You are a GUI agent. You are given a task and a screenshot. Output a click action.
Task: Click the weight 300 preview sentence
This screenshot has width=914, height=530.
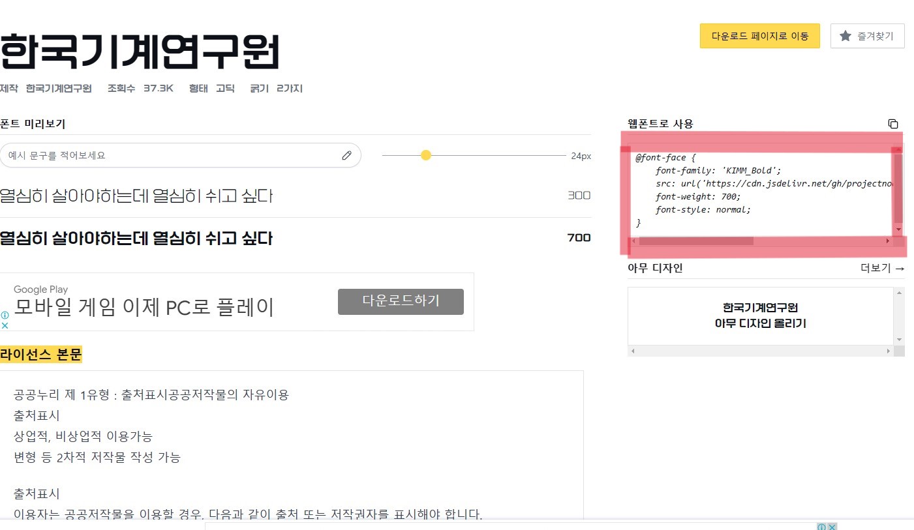(136, 196)
